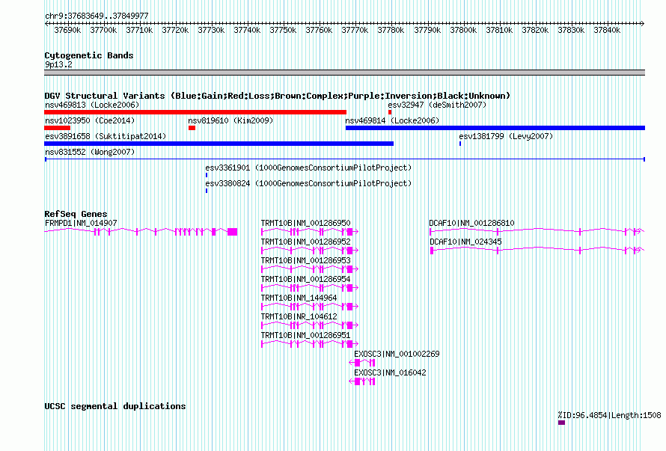Viewport: 666px width, 451px height.
Task: Open esv3891658 (Suktitipat2014) label
Action: (x=106, y=136)
